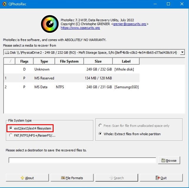The height and width of the screenshot is (188, 189).
Task: Click the 134 MB / 128 MiB size cell
Action: click(98, 78)
